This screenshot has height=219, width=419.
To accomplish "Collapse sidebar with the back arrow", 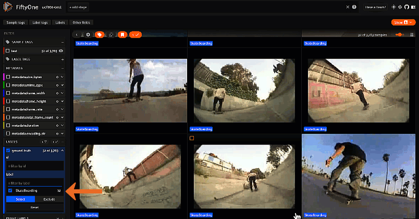I will click(77, 35).
